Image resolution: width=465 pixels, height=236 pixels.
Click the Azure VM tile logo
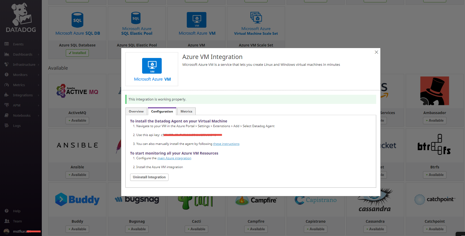pos(197,24)
